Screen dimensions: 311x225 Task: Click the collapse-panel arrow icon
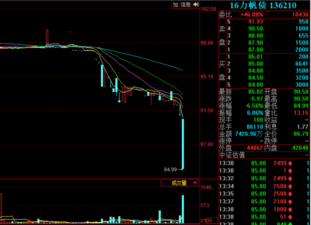tap(196, 5)
